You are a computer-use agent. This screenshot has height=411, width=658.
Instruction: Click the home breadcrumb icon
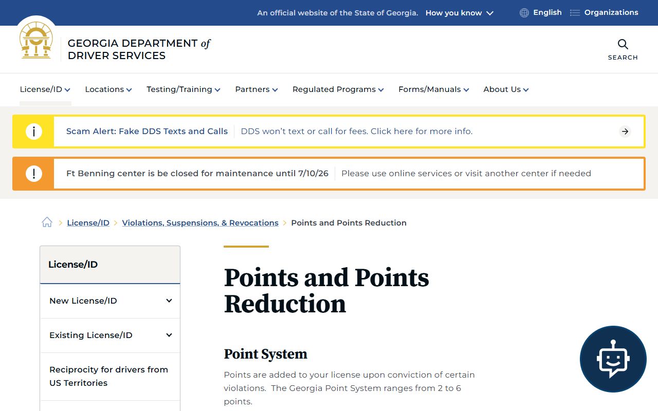coord(47,222)
